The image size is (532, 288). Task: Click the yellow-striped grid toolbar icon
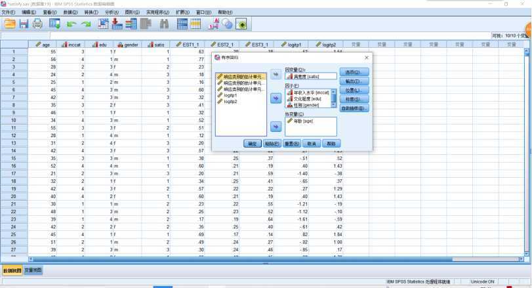point(195,24)
